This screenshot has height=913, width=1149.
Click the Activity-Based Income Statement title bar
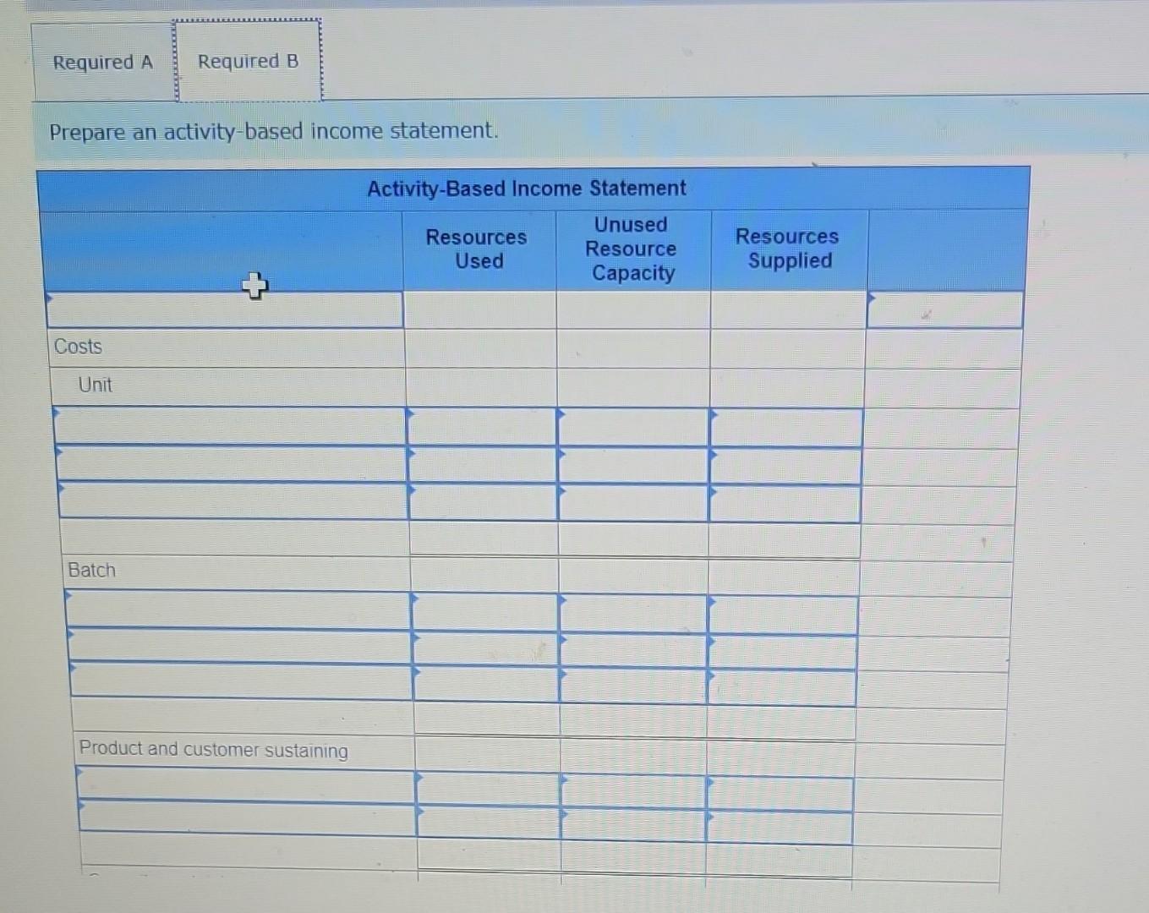point(526,188)
